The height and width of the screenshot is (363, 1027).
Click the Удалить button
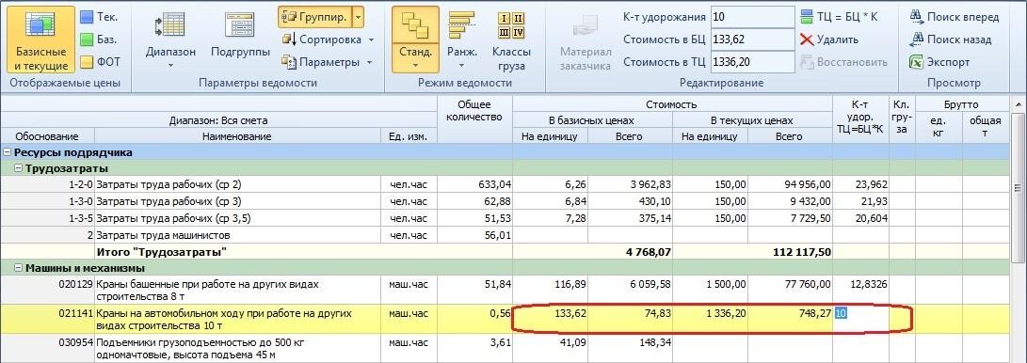pyautogui.click(x=828, y=39)
